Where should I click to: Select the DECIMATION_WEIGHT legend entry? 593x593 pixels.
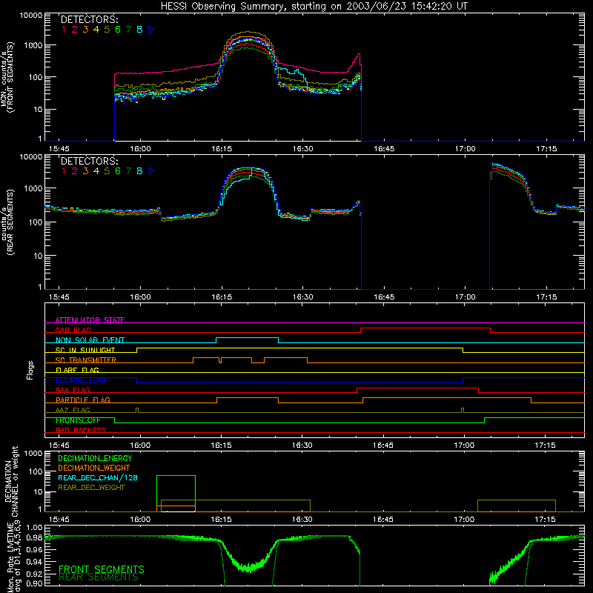pyautogui.click(x=94, y=468)
